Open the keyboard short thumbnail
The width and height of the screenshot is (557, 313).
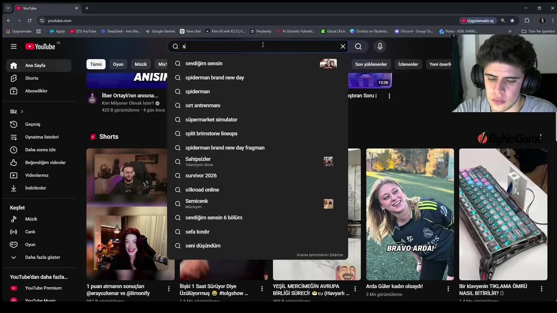[x=503, y=214]
